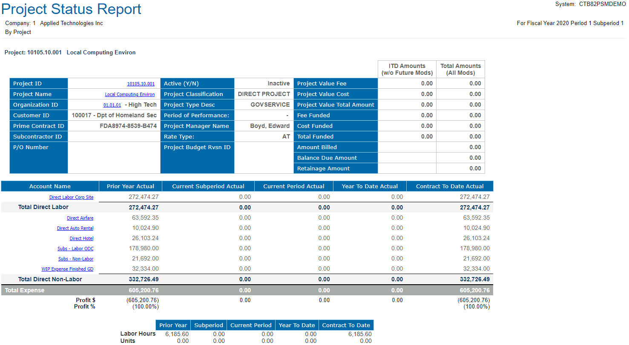Viewport: 629px width, 345px height.
Task: Open the 10105.10.001 Project ID link
Action: [141, 84]
